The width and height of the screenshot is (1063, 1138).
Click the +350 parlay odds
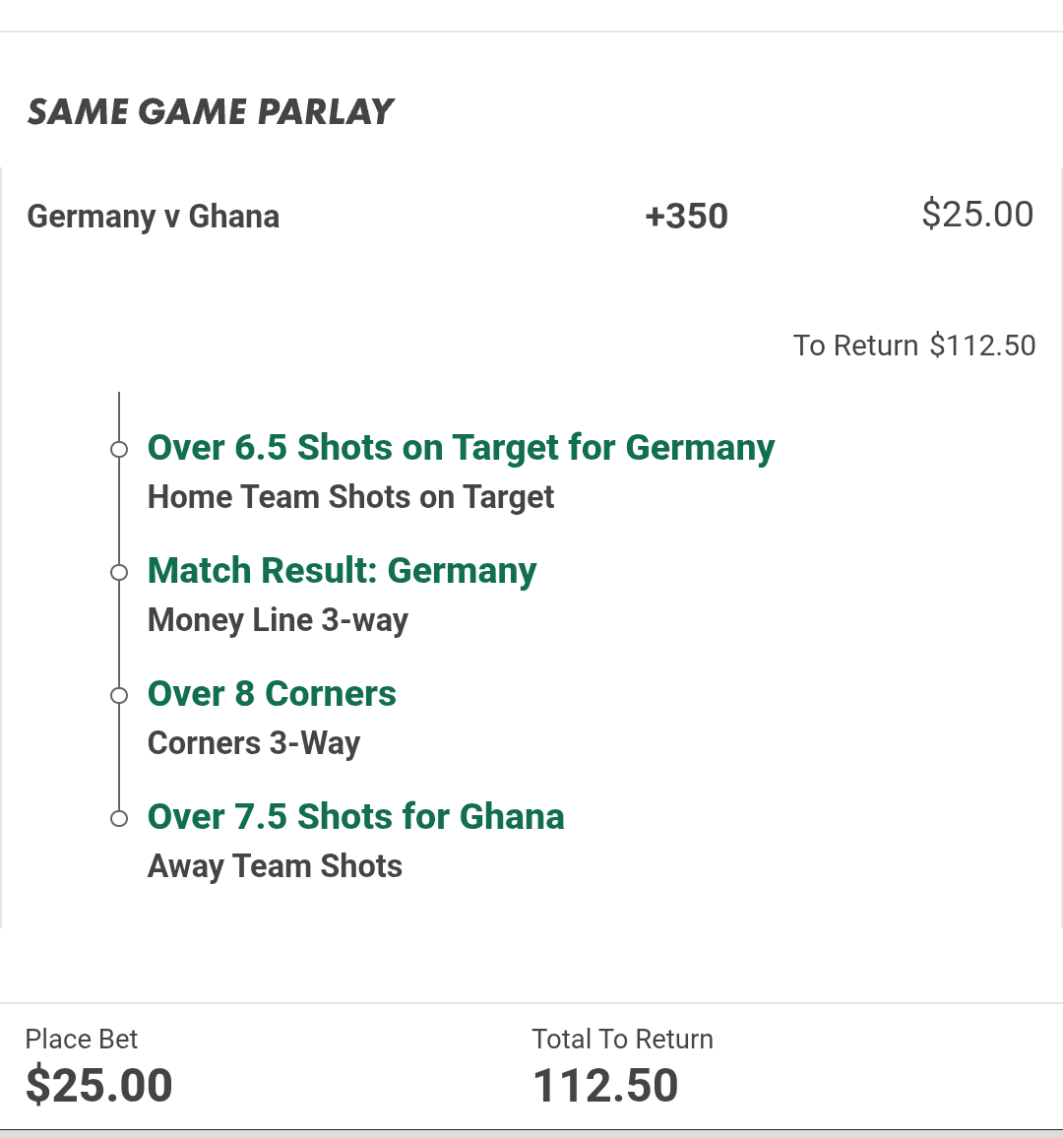click(686, 217)
